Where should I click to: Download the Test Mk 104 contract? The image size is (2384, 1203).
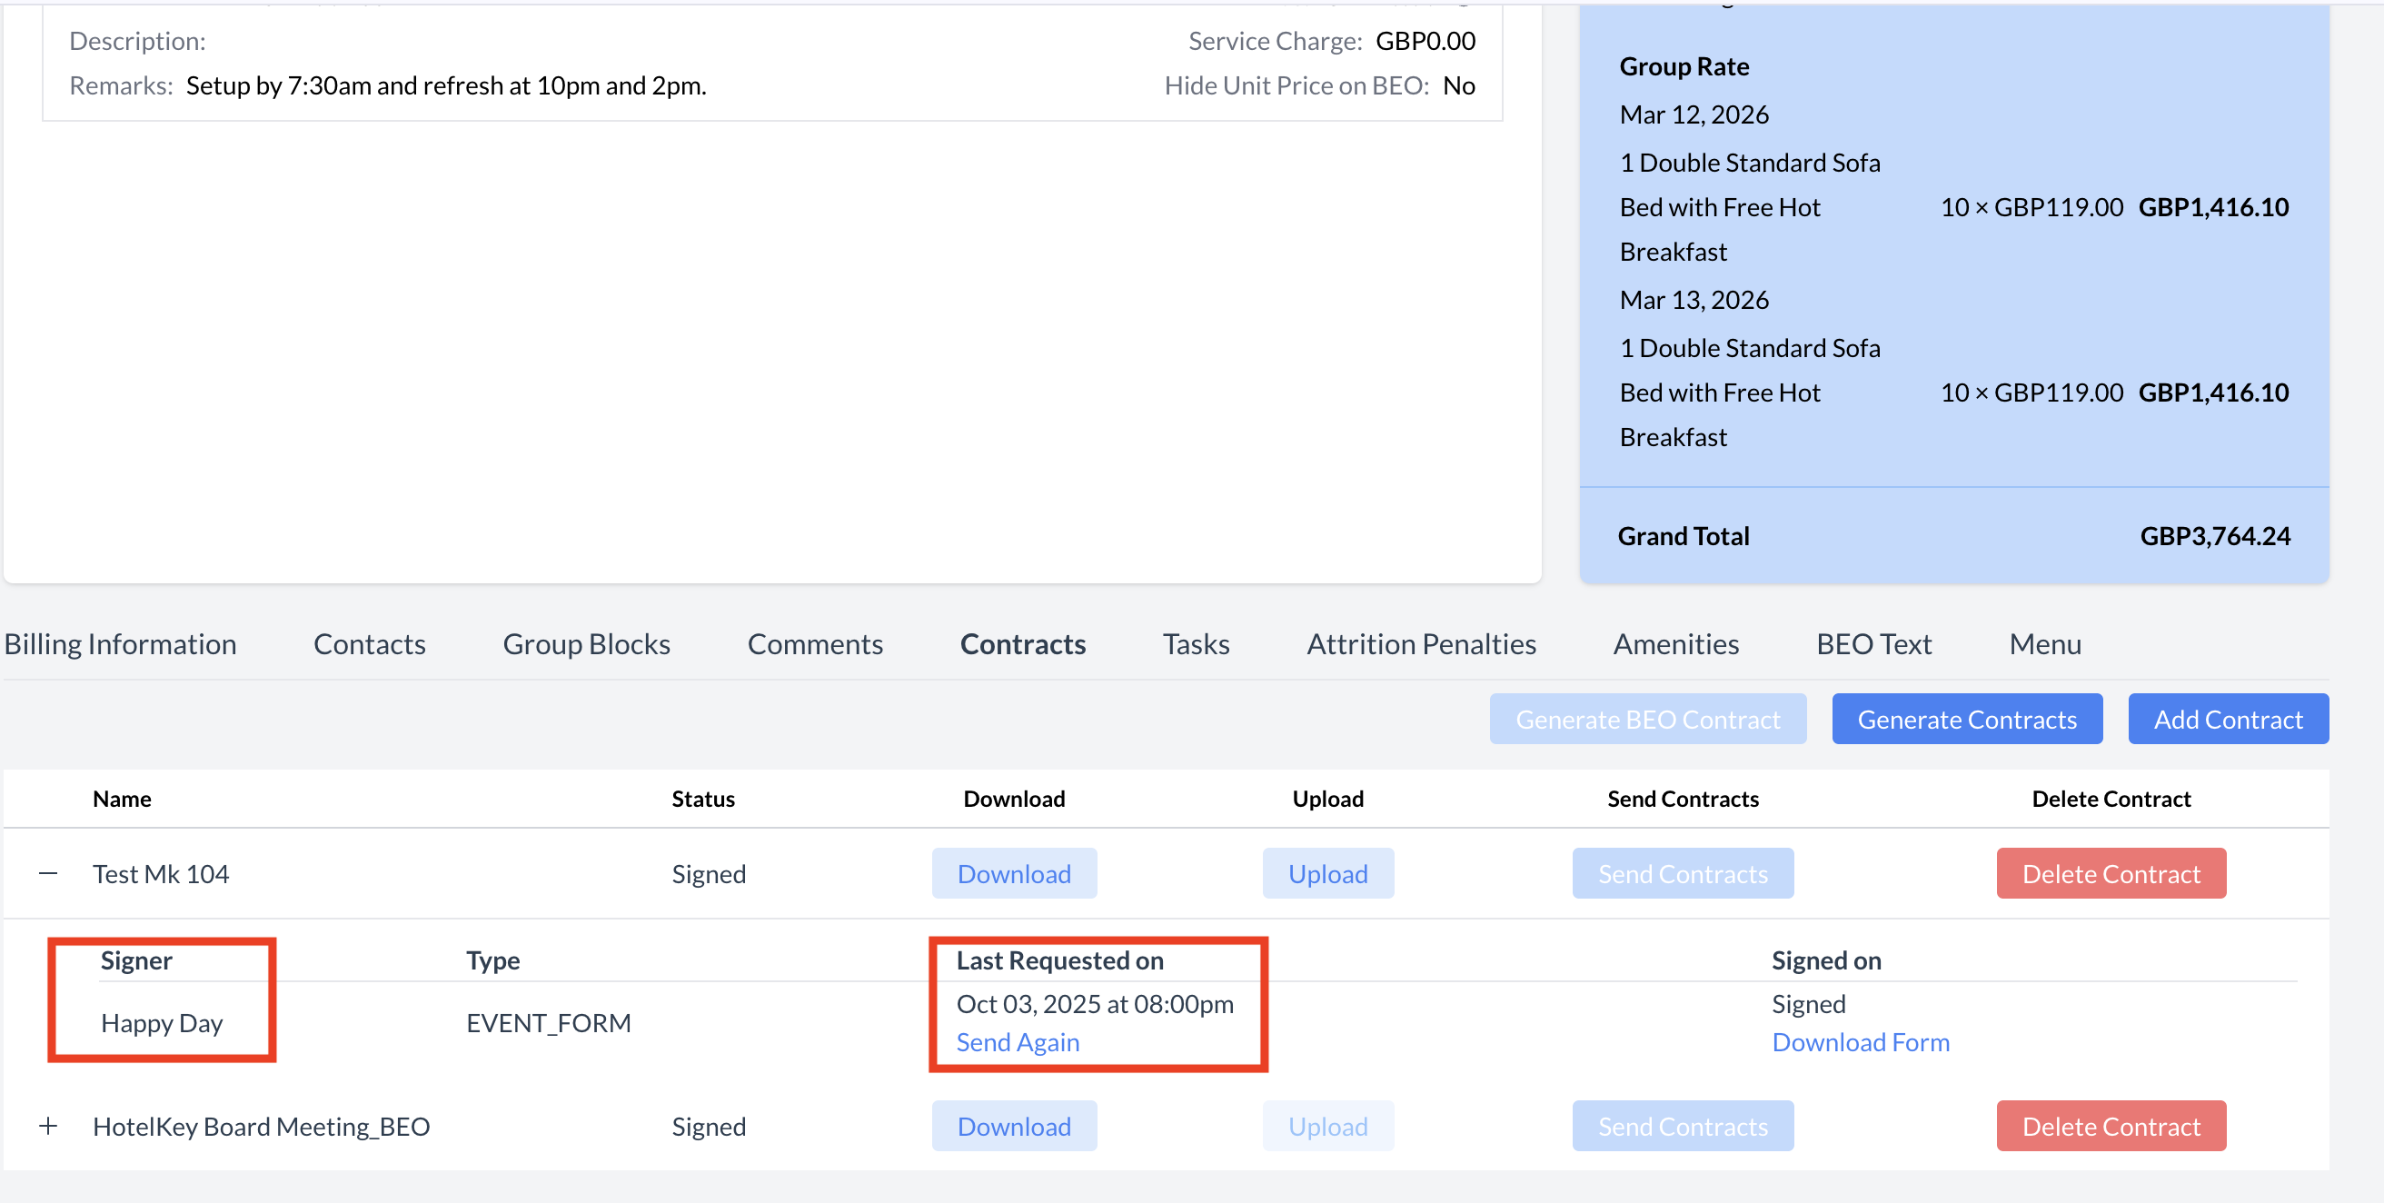pyautogui.click(x=1013, y=872)
